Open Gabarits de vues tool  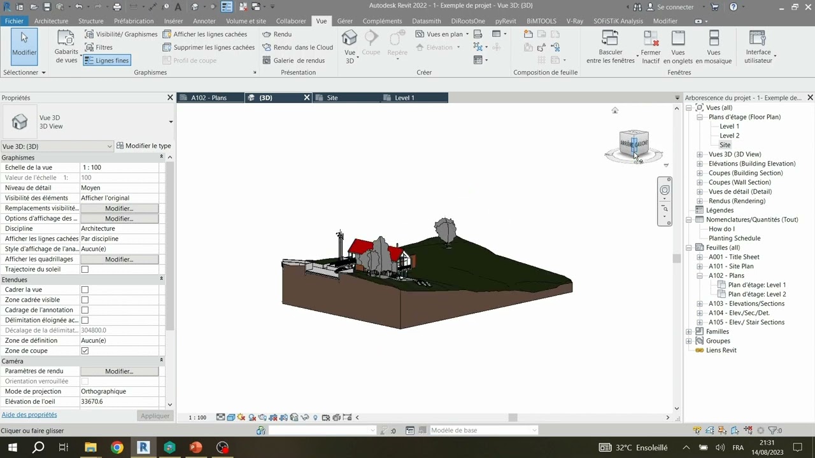[66, 46]
